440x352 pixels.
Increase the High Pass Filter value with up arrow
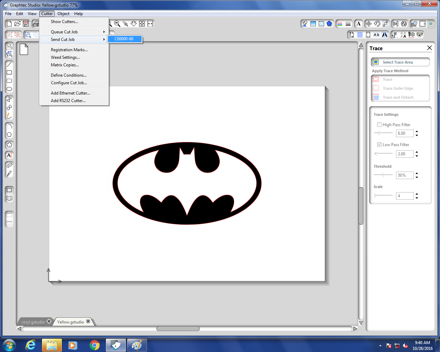(x=417, y=132)
